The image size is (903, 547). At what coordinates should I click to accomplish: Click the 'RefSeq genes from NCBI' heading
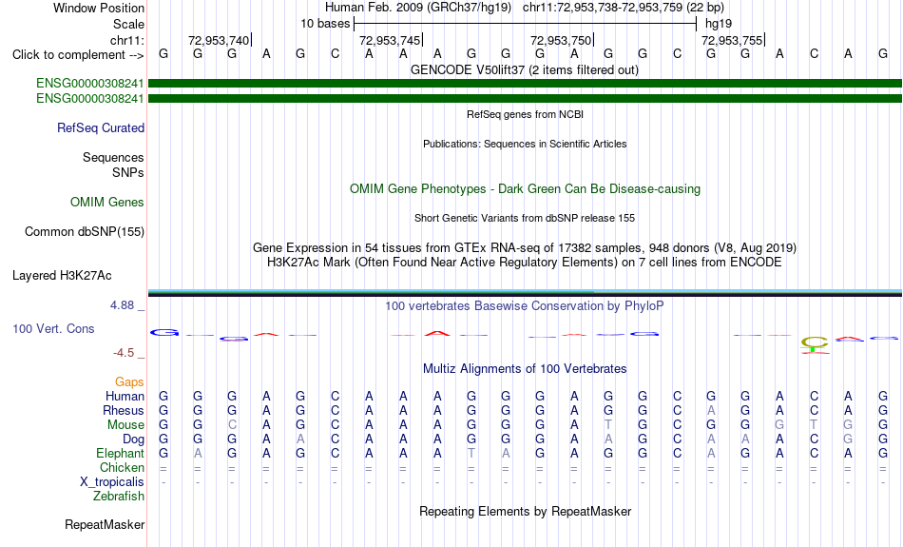coord(525,114)
